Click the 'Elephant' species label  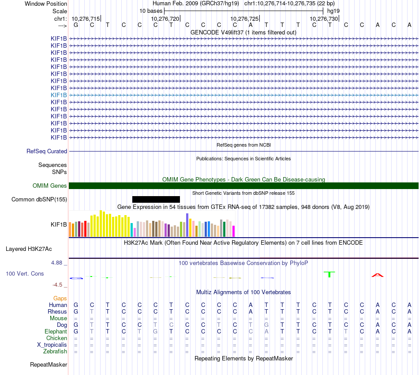tap(56, 331)
